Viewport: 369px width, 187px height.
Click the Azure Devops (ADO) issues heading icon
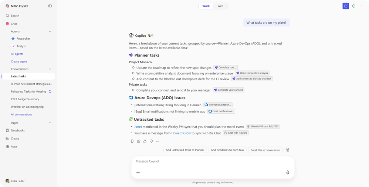tap(131, 98)
